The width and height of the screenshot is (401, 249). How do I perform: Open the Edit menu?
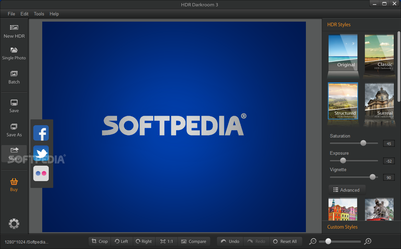pyautogui.click(x=25, y=14)
